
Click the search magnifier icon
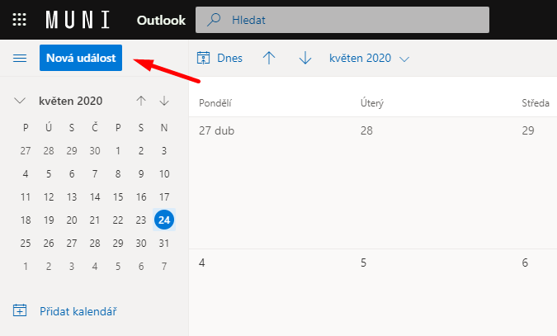click(x=215, y=19)
